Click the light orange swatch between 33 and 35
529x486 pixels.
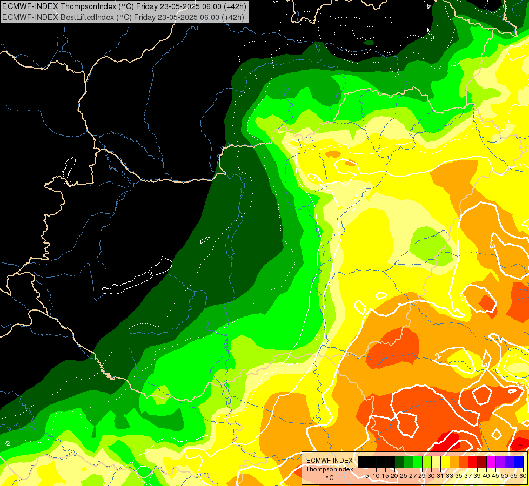454,462
